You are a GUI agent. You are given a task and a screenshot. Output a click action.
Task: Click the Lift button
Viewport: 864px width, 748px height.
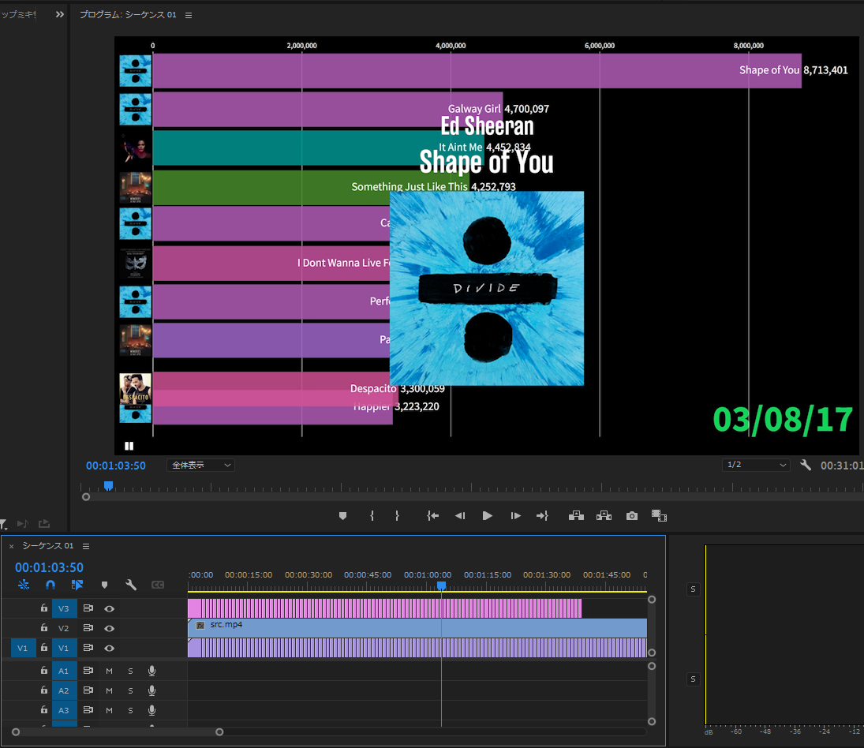[576, 516]
